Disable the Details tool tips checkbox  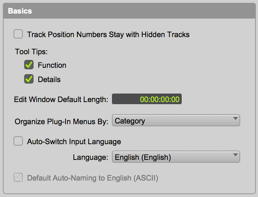29,80
